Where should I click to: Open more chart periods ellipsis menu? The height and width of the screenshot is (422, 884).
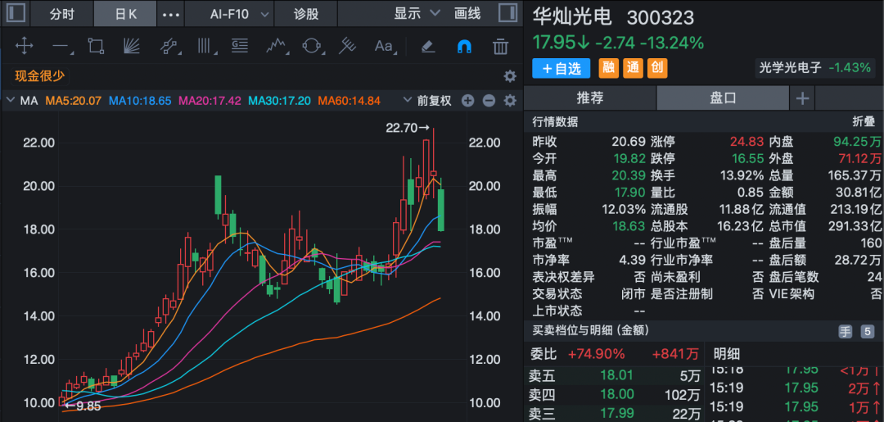click(x=171, y=14)
